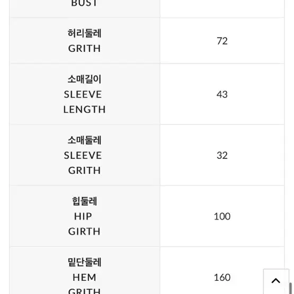Click GRITH text under 허리둘레
Viewport: 294px width, 294px height.
click(x=84, y=49)
